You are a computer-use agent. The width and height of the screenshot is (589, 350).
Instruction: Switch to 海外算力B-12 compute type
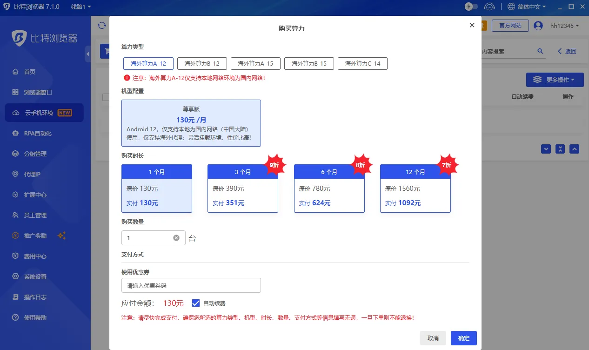click(201, 63)
